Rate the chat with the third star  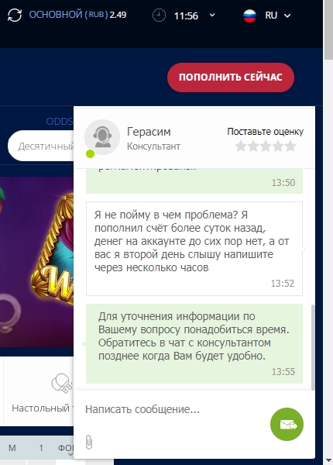tap(266, 146)
